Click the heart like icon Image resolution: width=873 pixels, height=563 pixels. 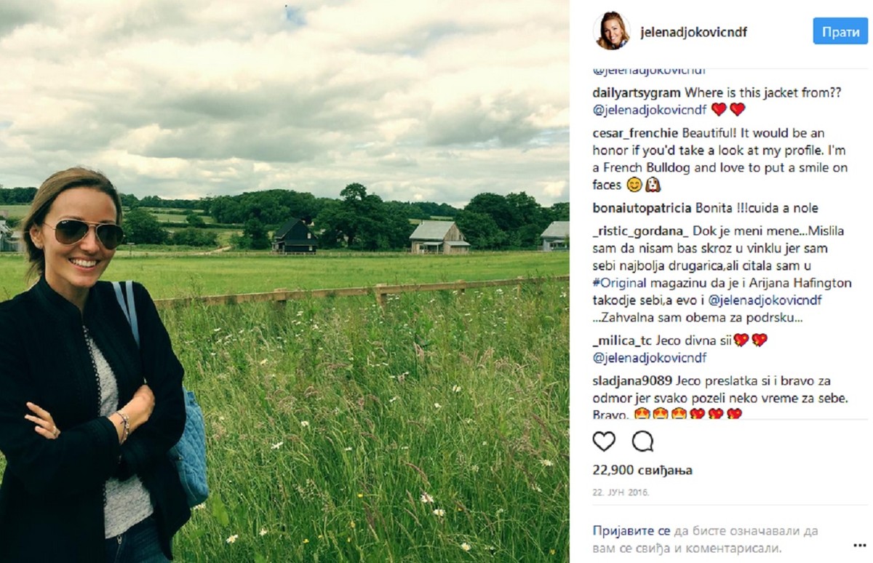point(604,442)
